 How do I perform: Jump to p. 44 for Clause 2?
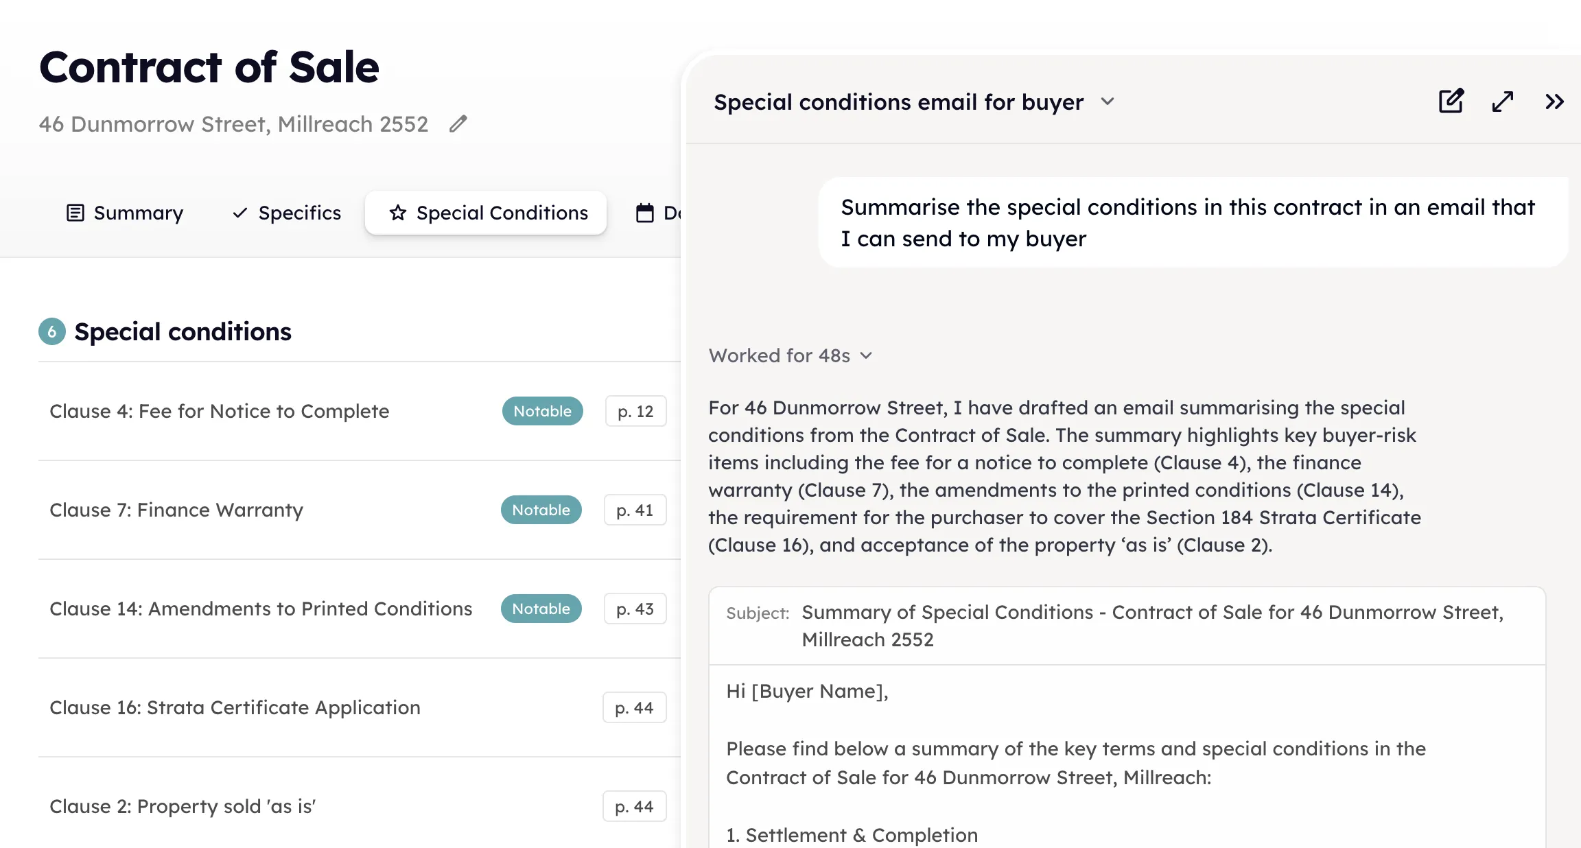[634, 806]
